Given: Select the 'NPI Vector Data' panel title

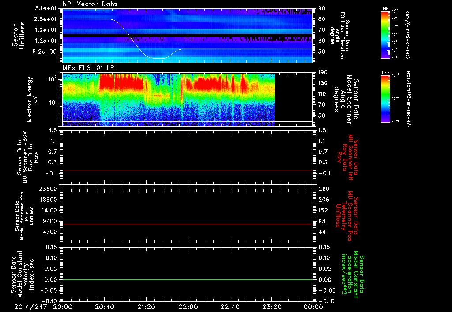Looking at the screenshot, I should pyautogui.click(x=90, y=4).
